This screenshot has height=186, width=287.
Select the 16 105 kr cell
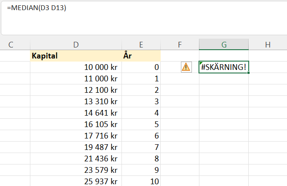click(76, 124)
